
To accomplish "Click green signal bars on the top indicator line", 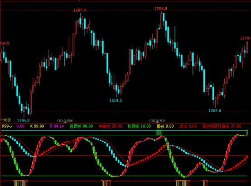I will click(x=159, y=133).
